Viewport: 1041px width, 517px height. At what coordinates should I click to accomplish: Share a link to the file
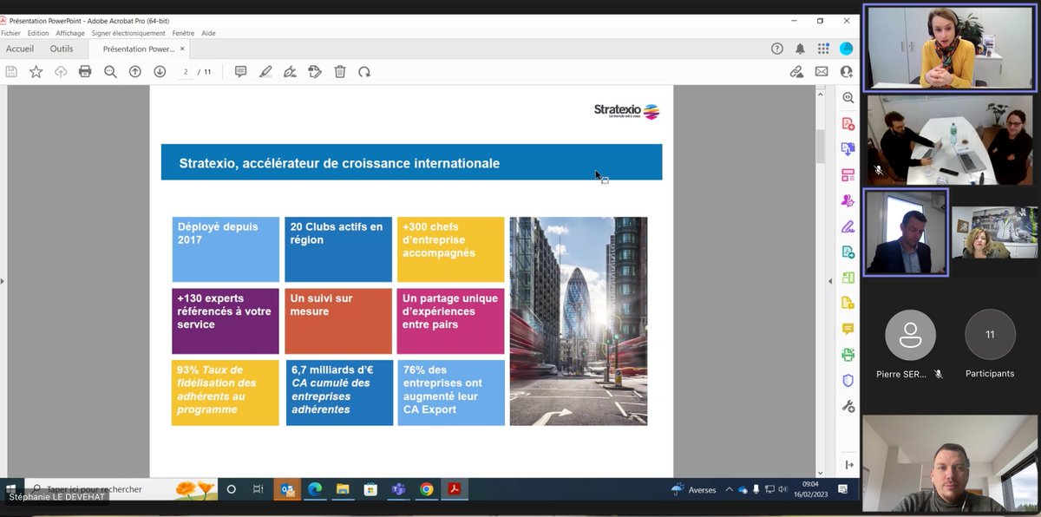[796, 72]
